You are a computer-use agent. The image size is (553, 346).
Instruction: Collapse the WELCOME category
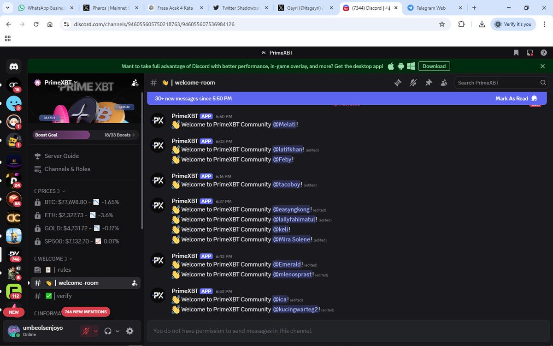[x=53, y=259]
